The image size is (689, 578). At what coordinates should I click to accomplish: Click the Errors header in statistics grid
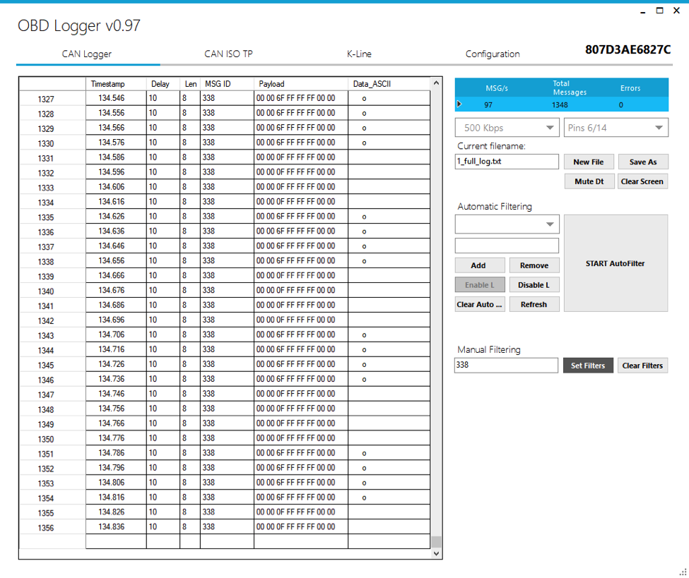click(630, 88)
